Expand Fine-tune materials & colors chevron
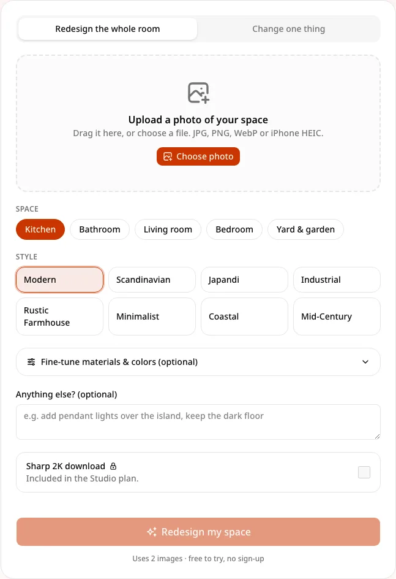Image resolution: width=396 pixels, height=579 pixels. coord(365,362)
